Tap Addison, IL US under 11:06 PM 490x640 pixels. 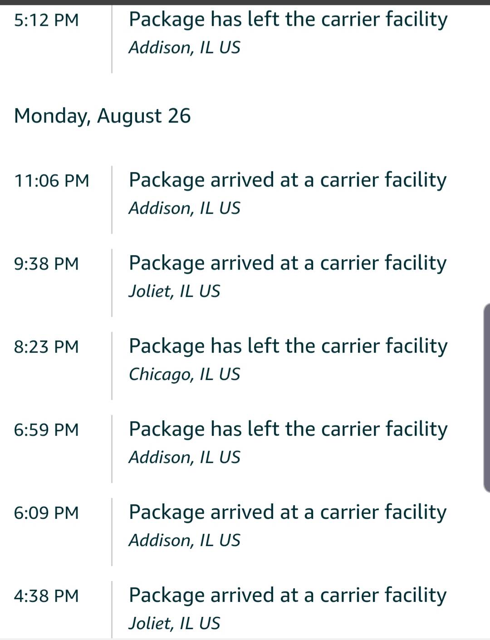tap(184, 208)
